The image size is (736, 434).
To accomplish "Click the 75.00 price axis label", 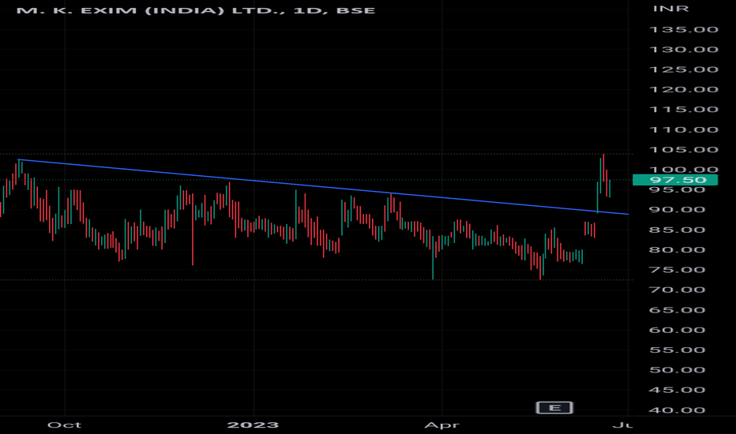I will (677, 270).
